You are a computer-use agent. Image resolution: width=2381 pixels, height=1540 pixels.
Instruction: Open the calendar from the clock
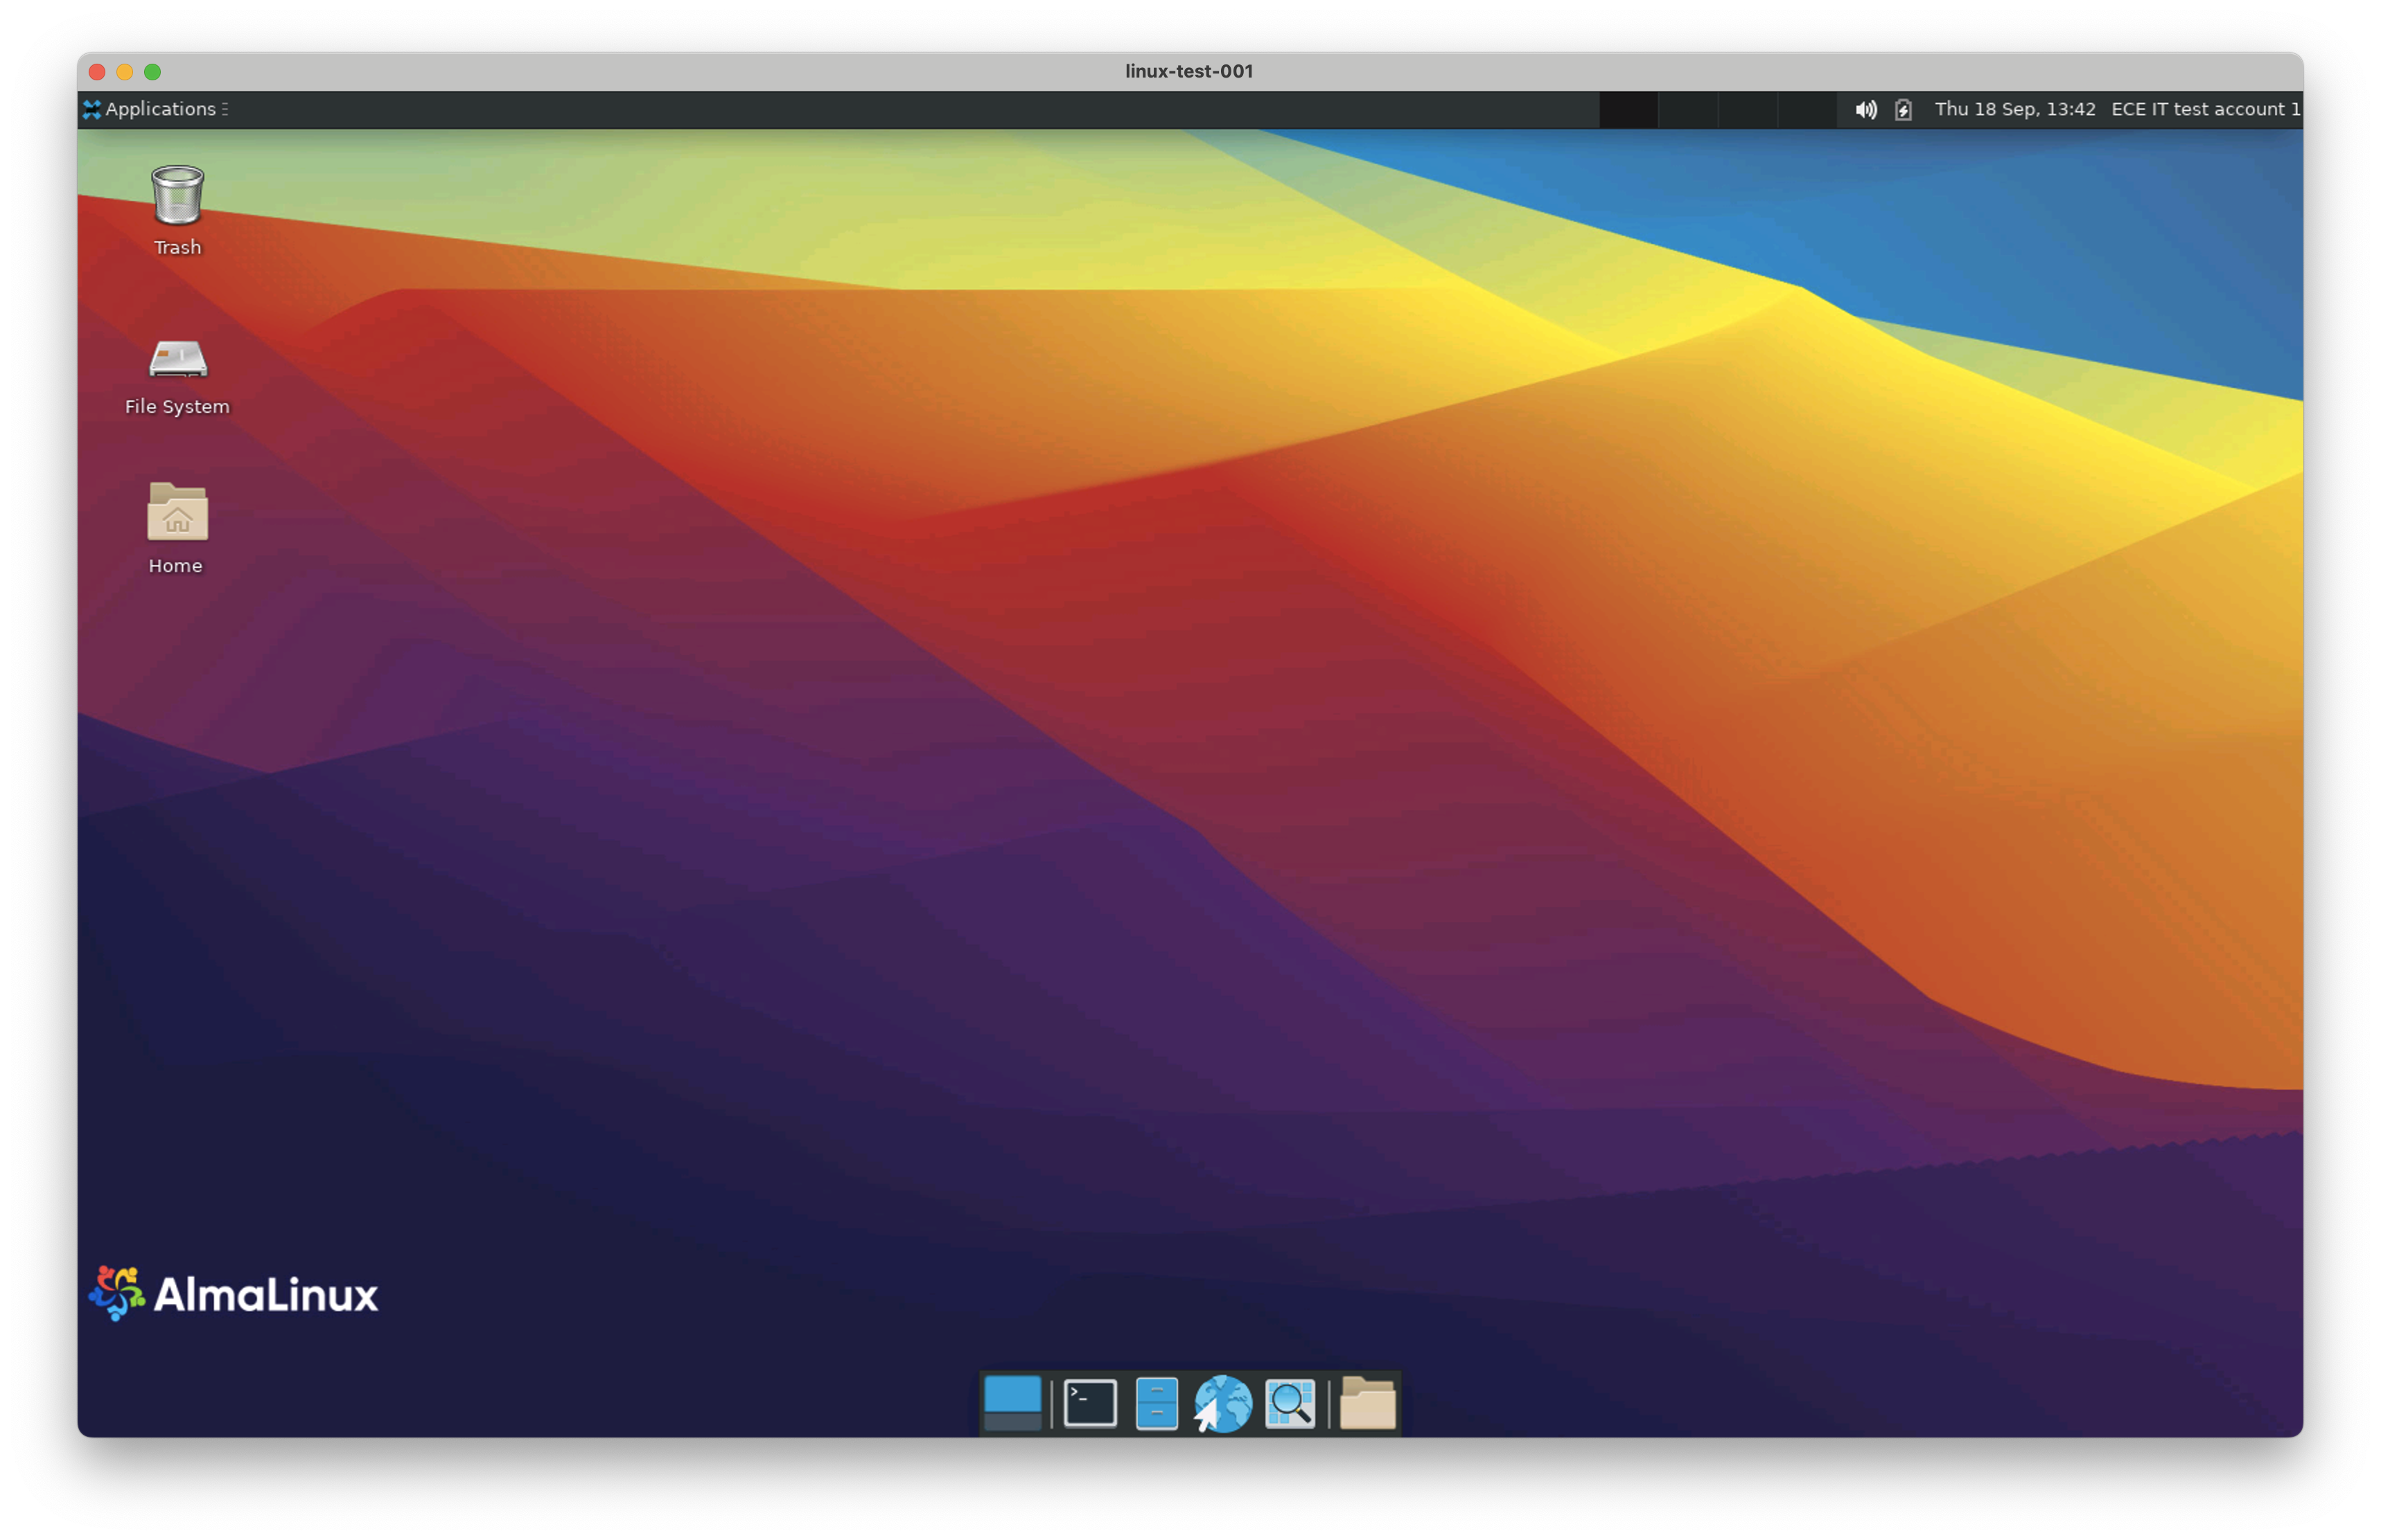[x=2014, y=109]
